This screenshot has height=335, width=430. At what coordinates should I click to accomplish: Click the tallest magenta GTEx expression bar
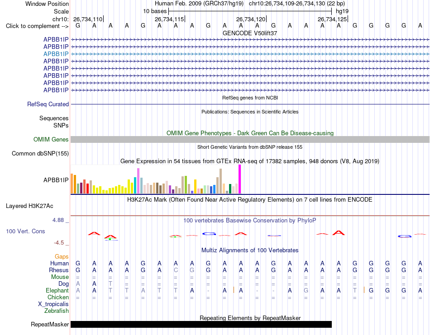coord(240,179)
